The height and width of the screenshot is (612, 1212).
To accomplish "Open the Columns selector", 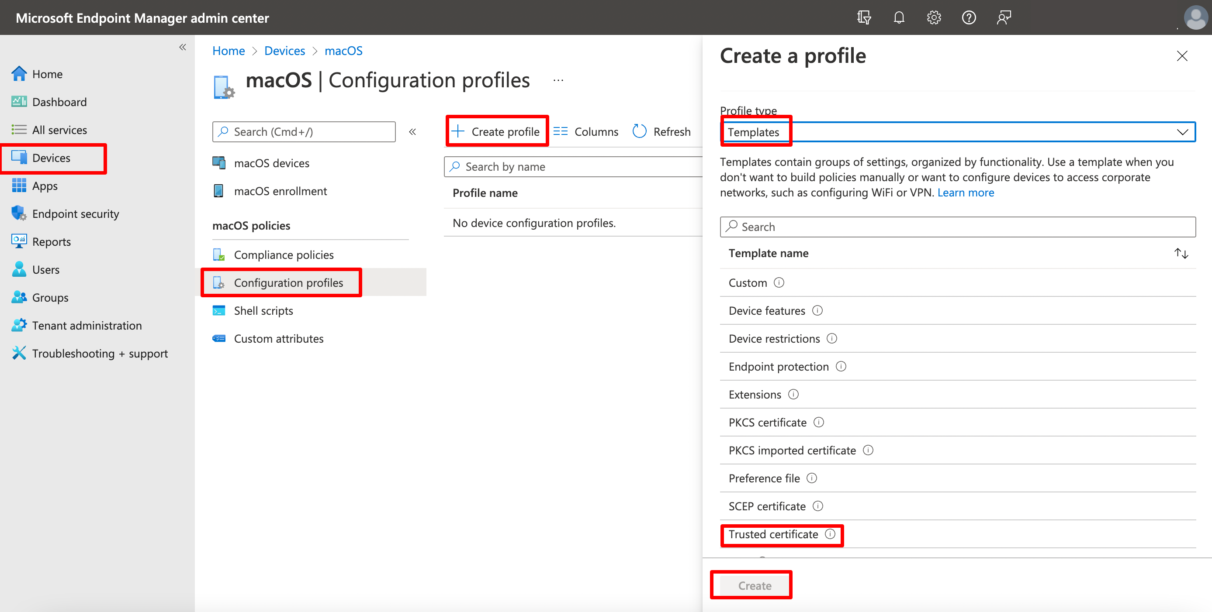I will pyautogui.click(x=586, y=132).
